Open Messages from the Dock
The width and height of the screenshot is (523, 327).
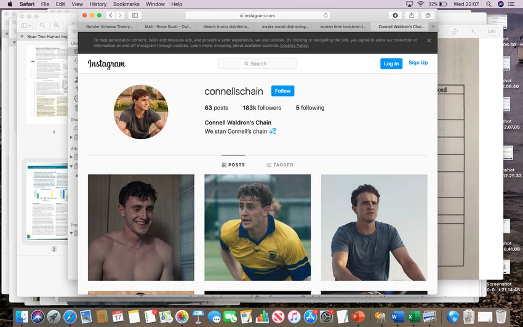214,317
